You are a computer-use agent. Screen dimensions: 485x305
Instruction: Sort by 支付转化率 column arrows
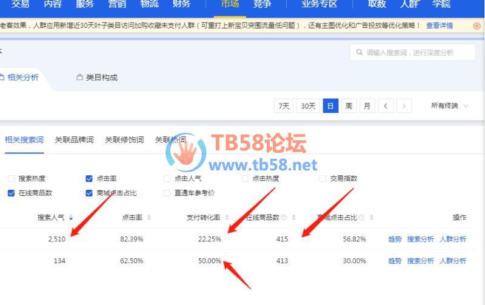click(227, 218)
